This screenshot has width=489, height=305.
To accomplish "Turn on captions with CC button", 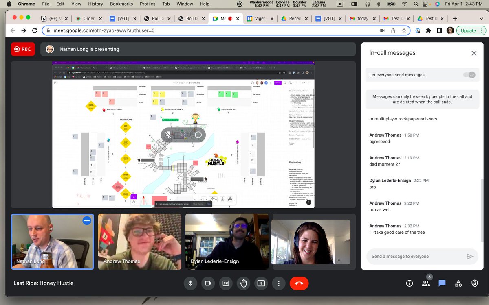I will tap(226, 283).
